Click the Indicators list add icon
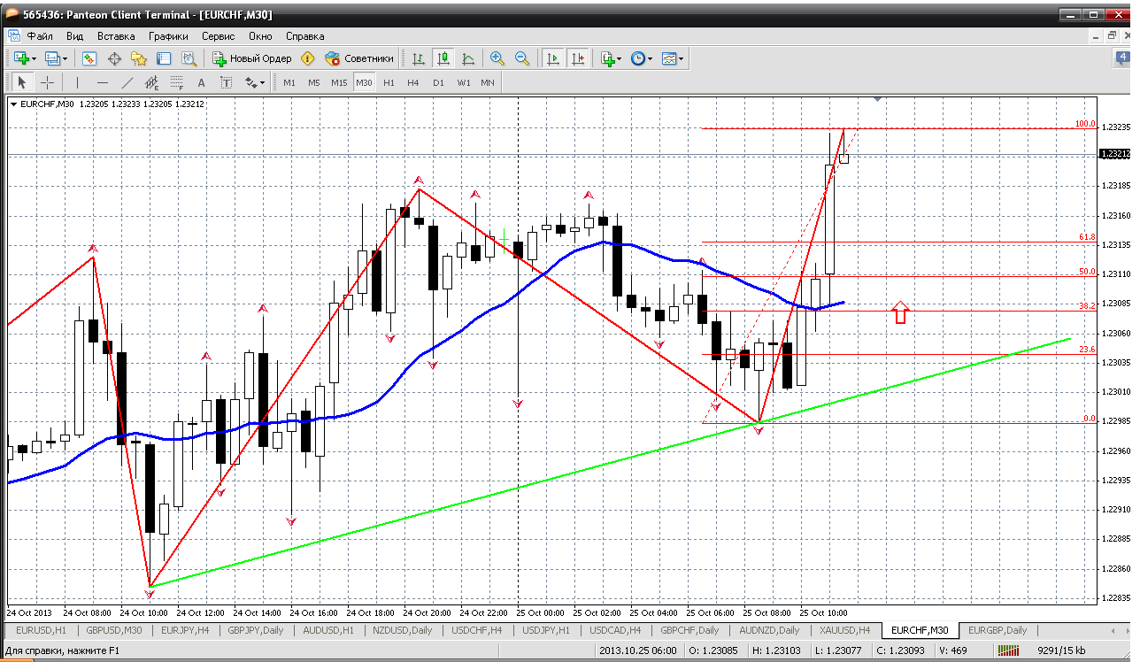Screen dimensions: 1140x662 coord(607,58)
